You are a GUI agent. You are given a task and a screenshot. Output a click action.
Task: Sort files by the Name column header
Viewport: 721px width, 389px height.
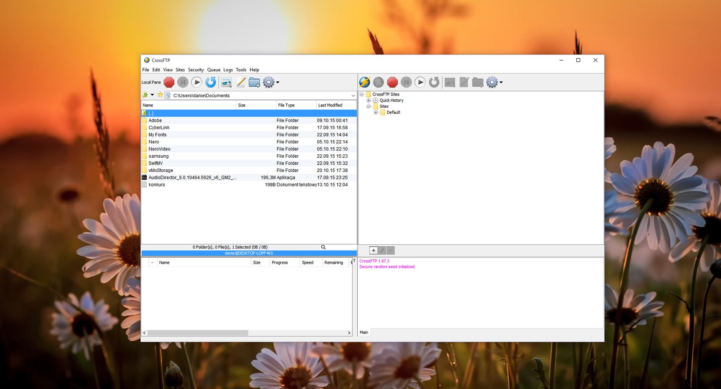pyautogui.click(x=189, y=105)
